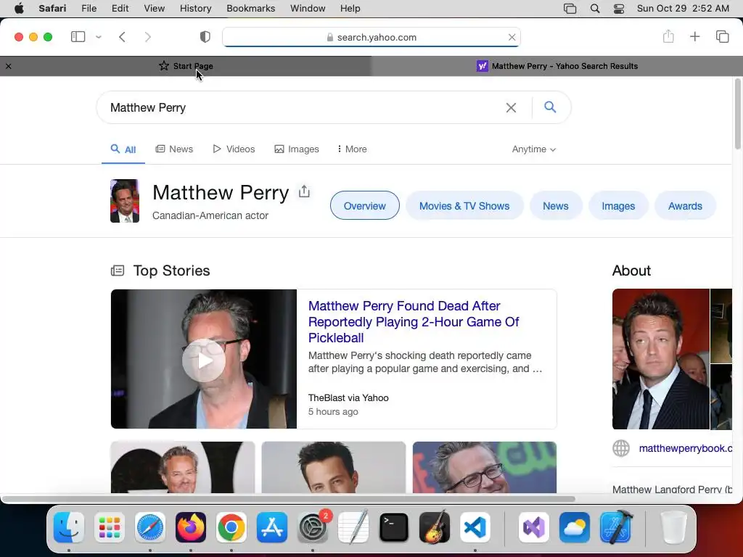Open the Apple menu

point(19,9)
